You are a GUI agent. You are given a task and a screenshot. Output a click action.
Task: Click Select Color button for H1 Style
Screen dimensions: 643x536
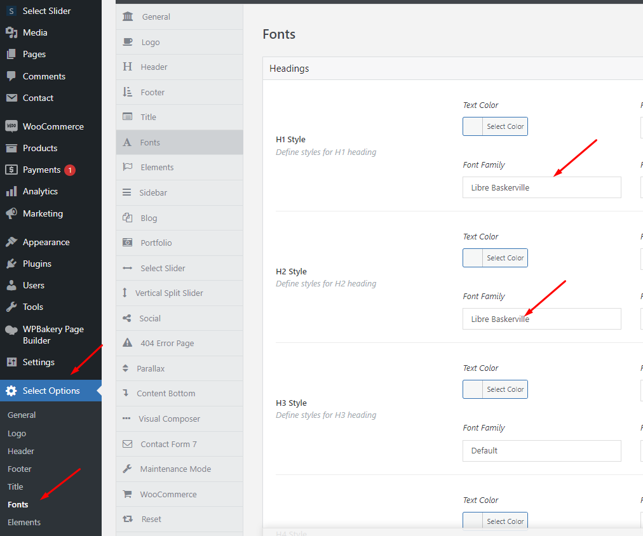[x=505, y=126]
